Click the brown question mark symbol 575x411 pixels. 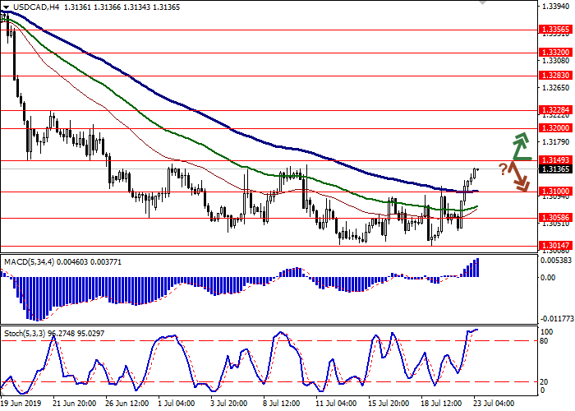pyautogui.click(x=503, y=169)
